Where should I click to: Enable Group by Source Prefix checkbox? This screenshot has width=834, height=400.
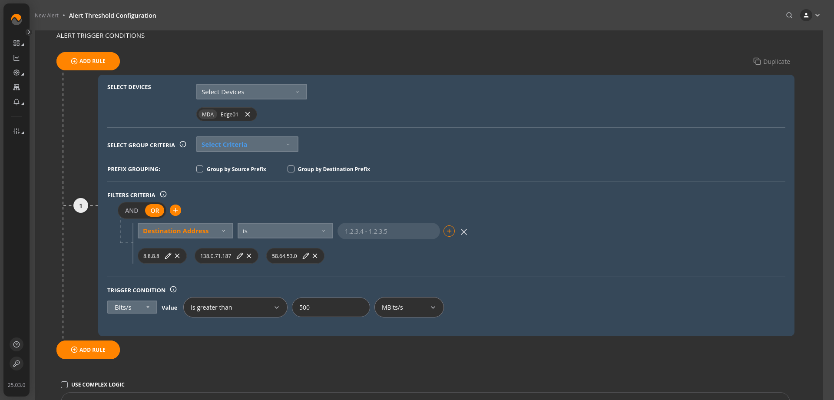(x=200, y=169)
